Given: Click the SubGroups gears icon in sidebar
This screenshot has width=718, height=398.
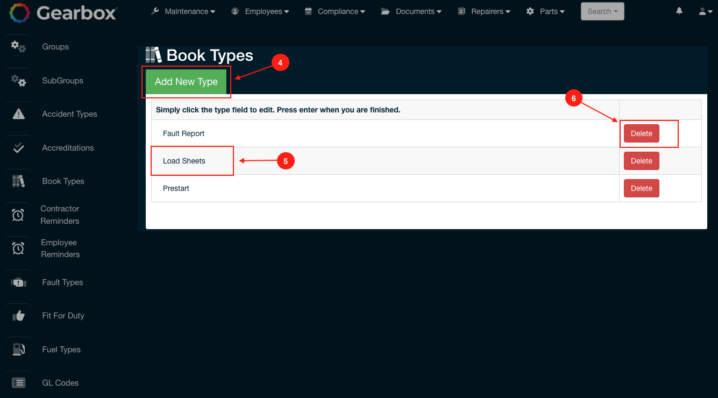Looking at the screenshot, I should click(x=18, y=81).
